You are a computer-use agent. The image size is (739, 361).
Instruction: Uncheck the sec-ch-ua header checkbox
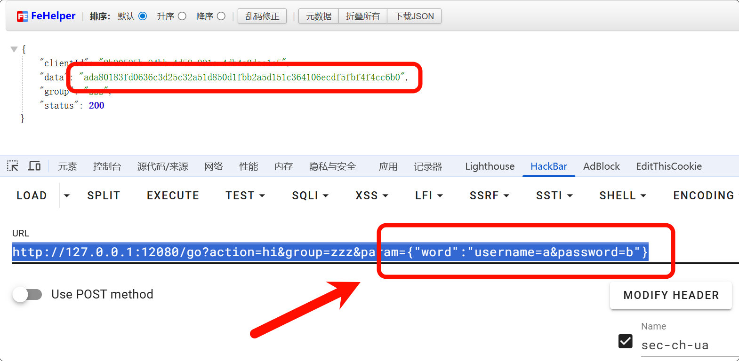625,341
